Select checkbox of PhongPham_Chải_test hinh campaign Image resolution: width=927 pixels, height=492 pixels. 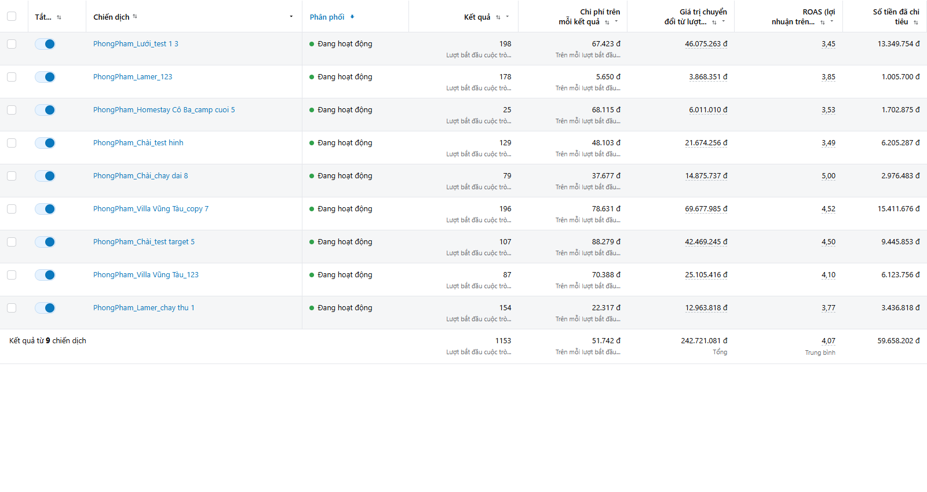pyautogui.click(x=12, y=143)
